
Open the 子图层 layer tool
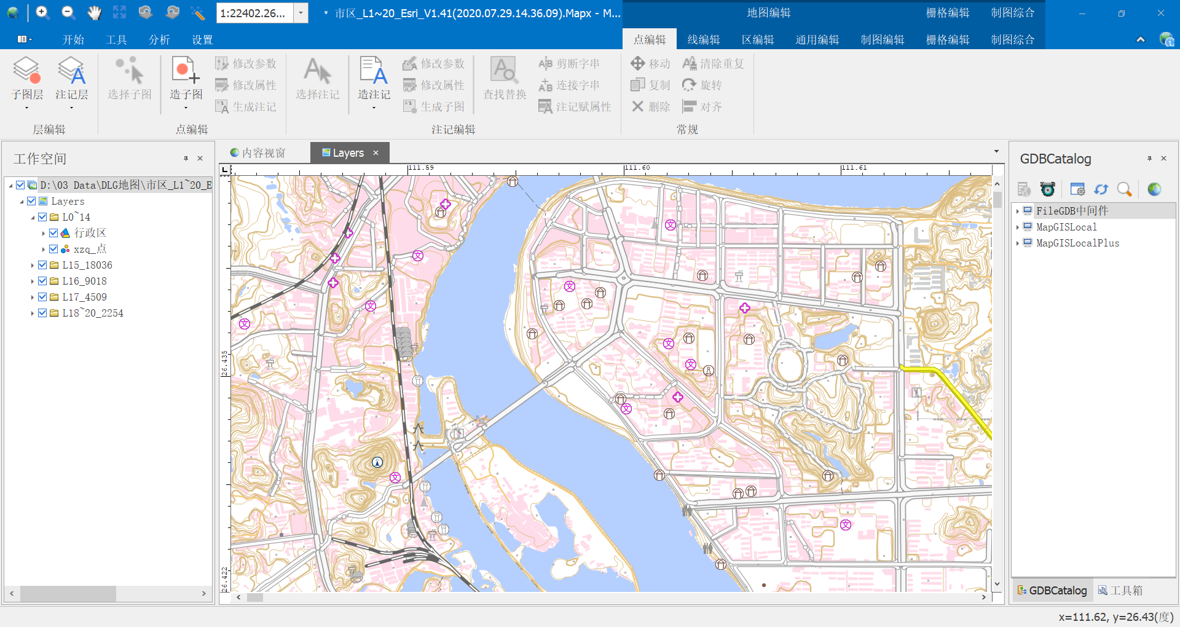pos(27,82)
